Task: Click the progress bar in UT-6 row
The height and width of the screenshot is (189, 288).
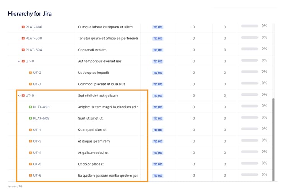Action: tap(250, 174)
